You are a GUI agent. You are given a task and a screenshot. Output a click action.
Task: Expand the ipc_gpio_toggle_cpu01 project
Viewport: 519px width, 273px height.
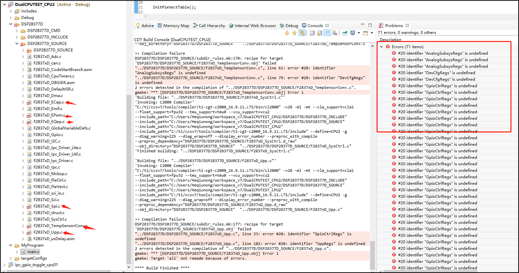[x=4, y=265]
